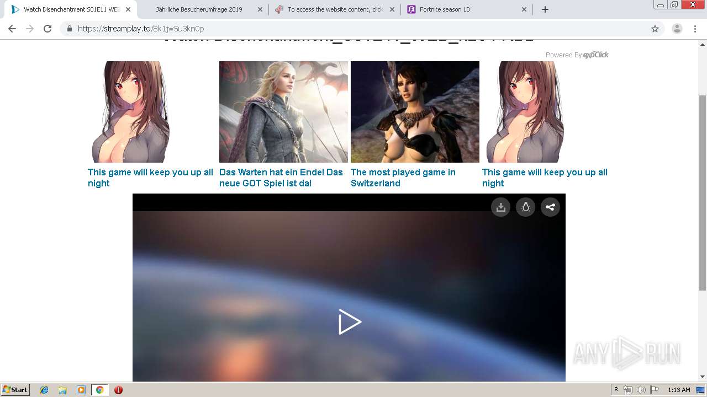Switch to the Jährliche Besucherumfrage 2019 tab
This screenshot has height=397, width=707.
point(199,9)
